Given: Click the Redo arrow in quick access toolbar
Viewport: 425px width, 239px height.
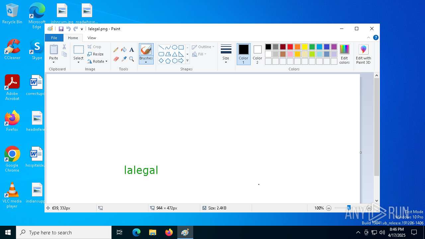Looking at the screenshot, I should click(x=76, y=29).
